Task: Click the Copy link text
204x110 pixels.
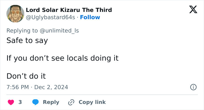Action: pos(92,102)
